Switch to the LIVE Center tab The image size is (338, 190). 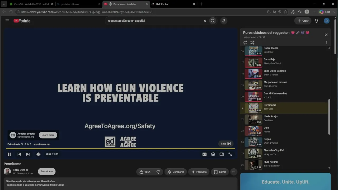point(173,4)
